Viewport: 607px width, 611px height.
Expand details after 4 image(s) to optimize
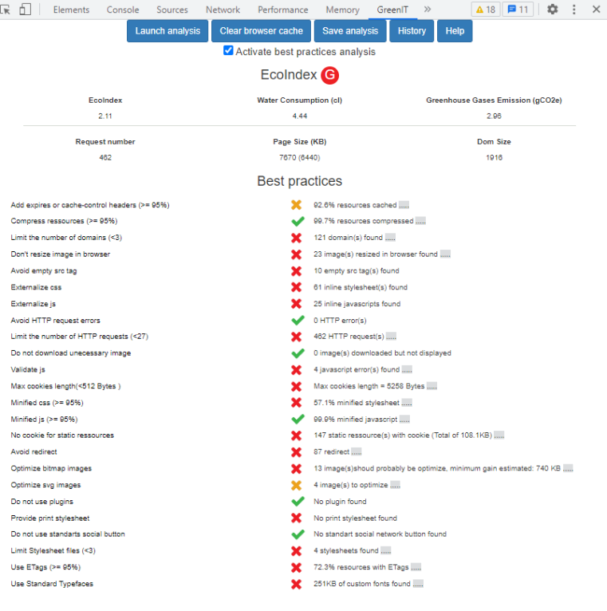pos(396,486)
